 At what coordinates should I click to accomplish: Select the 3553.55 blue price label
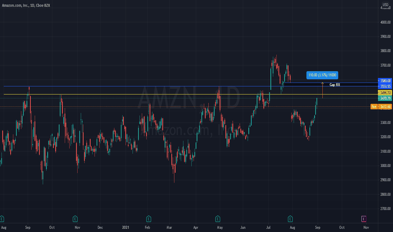coord(385,86)
